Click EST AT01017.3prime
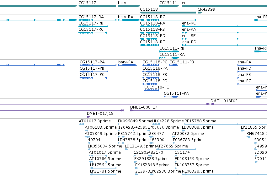The height and width of the screenshot is (176, 267). [95, 121]
